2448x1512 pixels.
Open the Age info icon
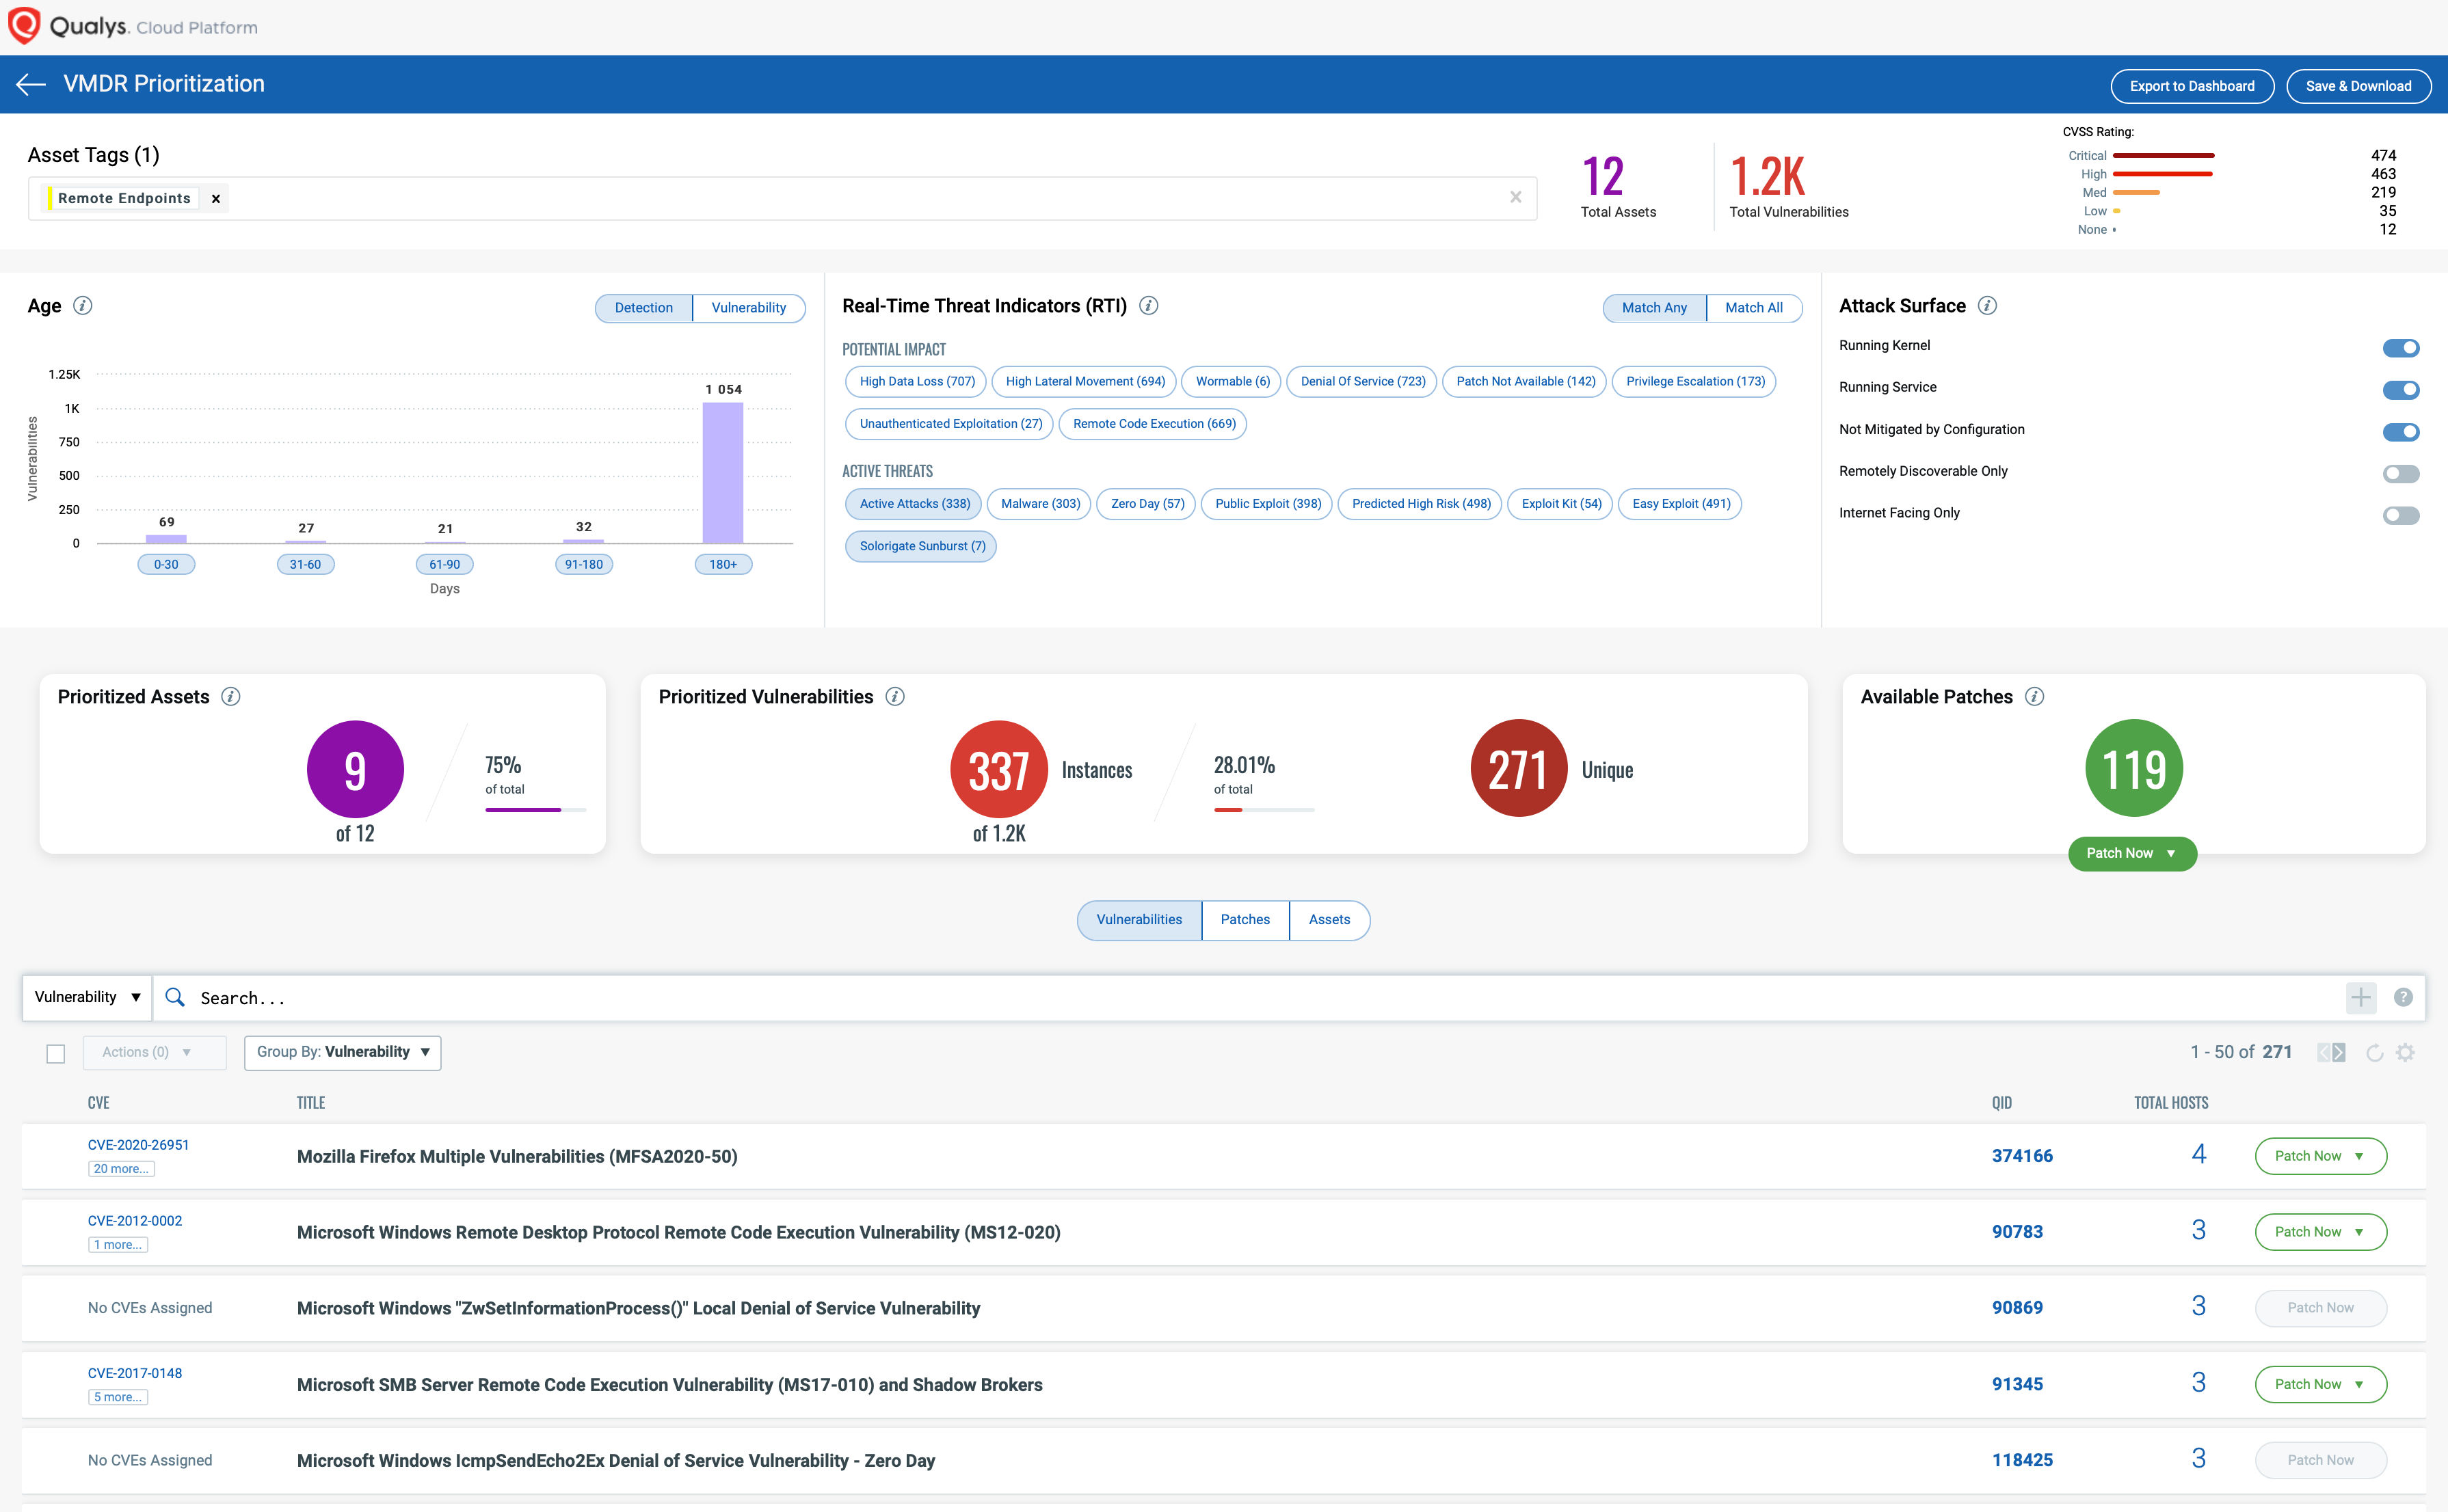(x=83, y=306)
